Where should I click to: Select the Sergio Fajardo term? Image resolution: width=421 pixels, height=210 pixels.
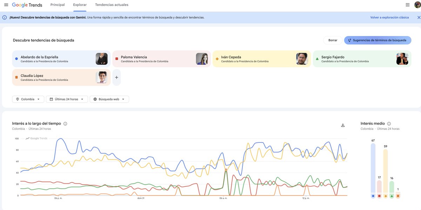[362, 59]
